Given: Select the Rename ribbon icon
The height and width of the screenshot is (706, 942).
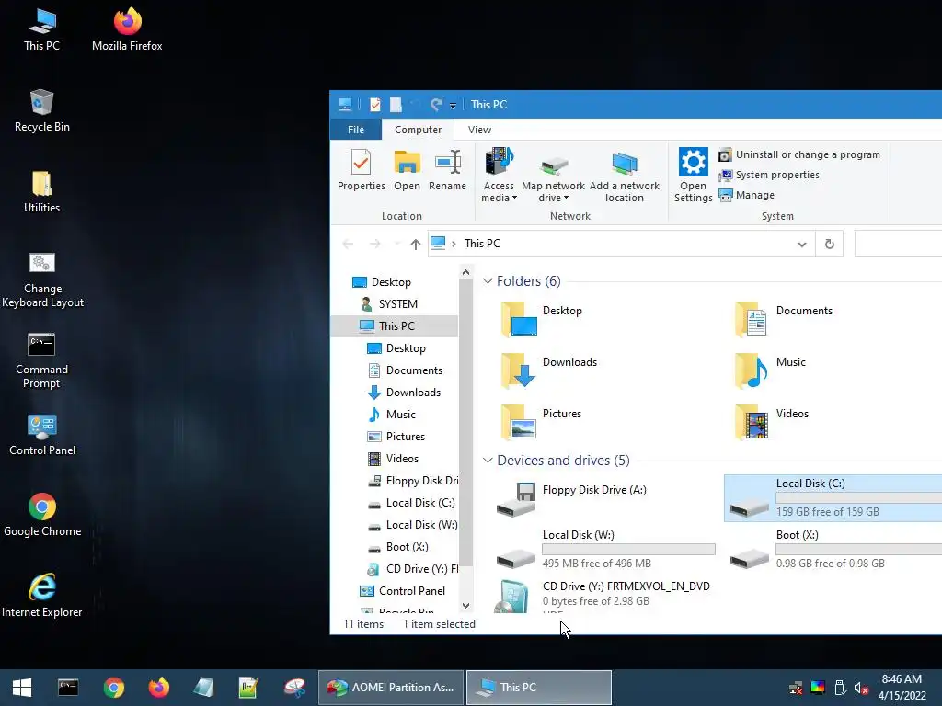Looking at the screenshot, I should point(448,170).
